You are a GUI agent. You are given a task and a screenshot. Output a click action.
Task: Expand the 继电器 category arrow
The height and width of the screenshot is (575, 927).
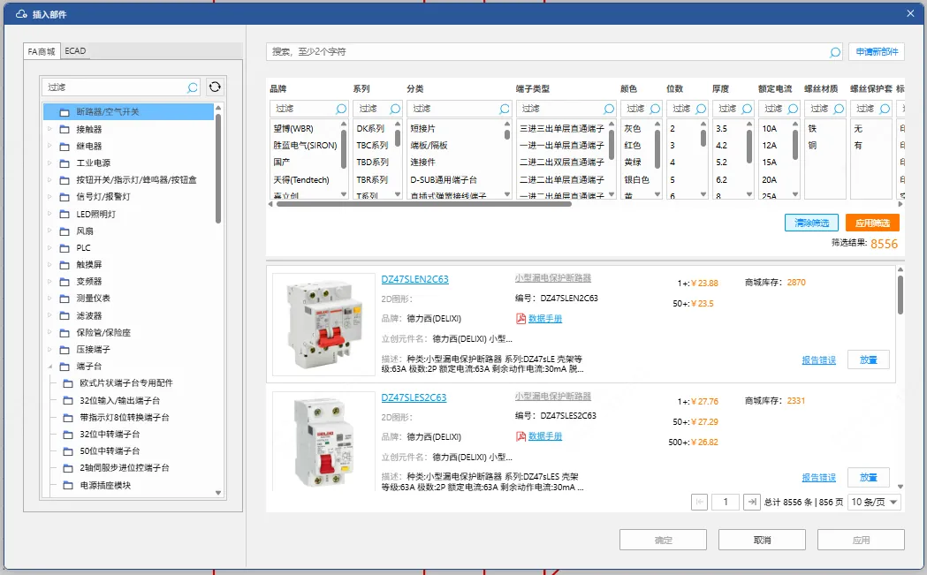tap(49, 146)
